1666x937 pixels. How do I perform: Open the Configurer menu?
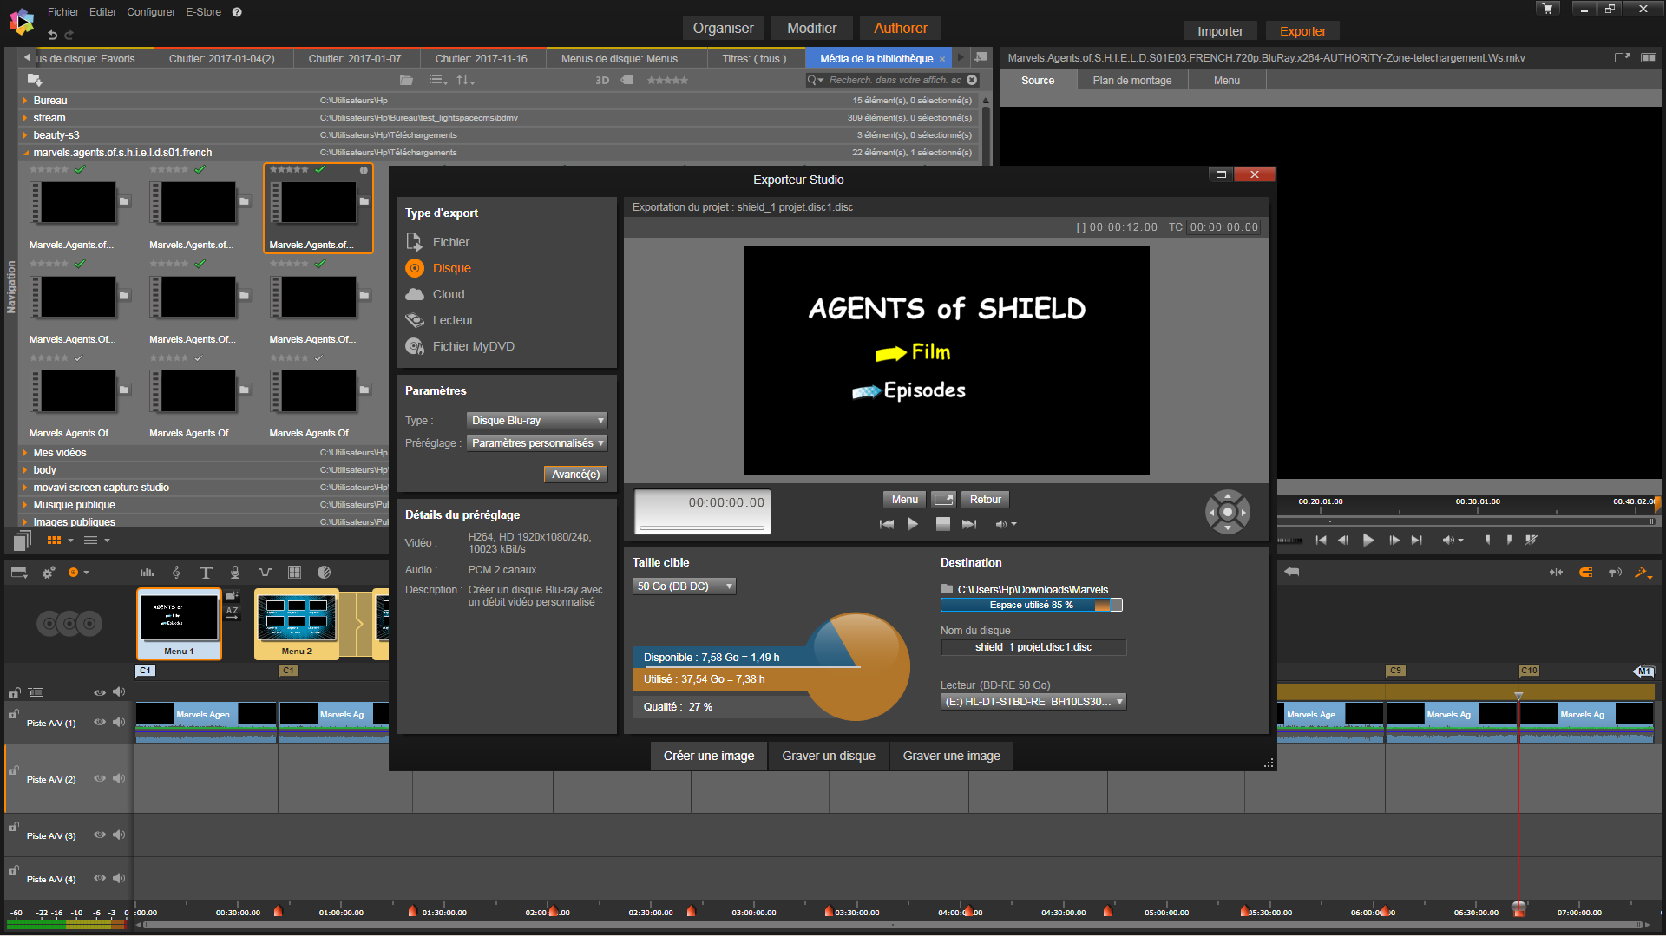(151, 12)
